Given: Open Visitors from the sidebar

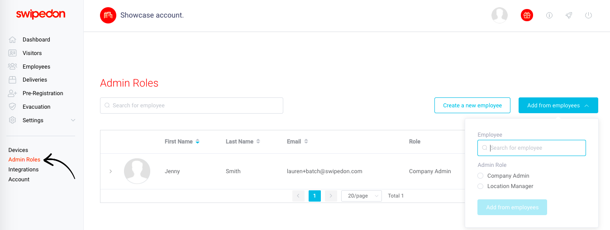Looking at the screenshot, I should pos(32,53).
